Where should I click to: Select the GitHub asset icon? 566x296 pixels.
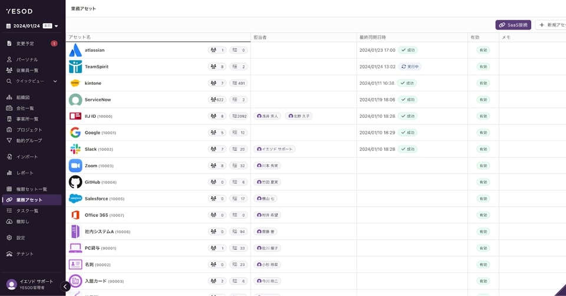[x=75, y=182]
